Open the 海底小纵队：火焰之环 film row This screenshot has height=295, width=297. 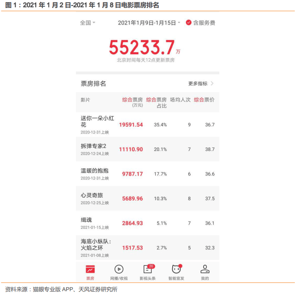148,248
